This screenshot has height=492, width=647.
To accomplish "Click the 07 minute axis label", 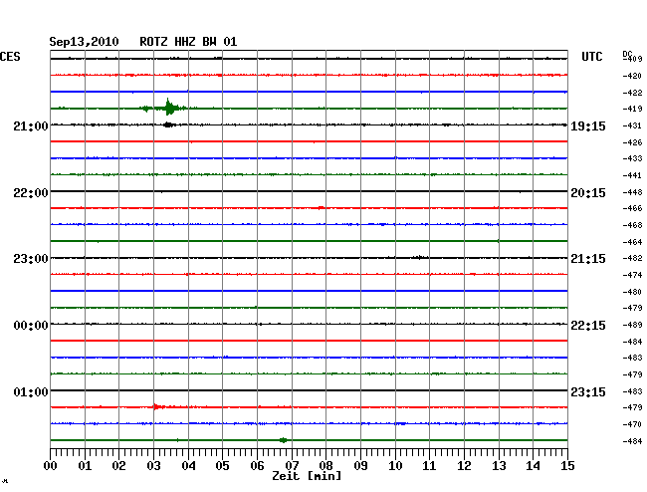I will (x=292, y=466).
